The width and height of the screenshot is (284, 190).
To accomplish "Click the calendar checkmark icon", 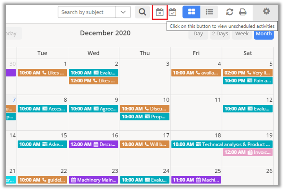I will (172, 12).
